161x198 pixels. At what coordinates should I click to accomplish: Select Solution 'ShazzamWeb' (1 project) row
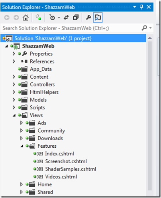pos(73,38)
